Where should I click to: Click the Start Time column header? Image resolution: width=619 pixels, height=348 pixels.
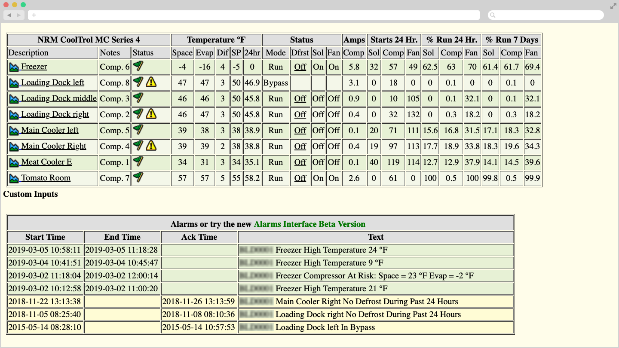pos(45,237)
